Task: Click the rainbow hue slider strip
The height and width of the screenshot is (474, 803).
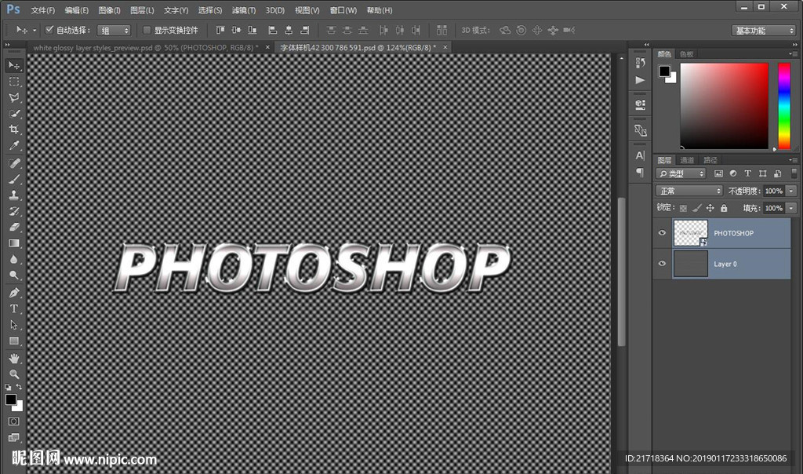Action: 783,105
